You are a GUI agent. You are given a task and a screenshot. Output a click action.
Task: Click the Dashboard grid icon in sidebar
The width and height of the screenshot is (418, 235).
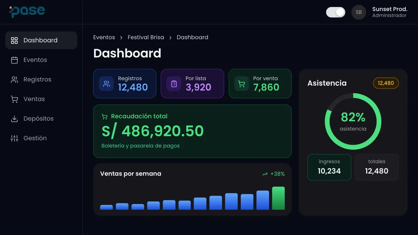click(14, 40)
